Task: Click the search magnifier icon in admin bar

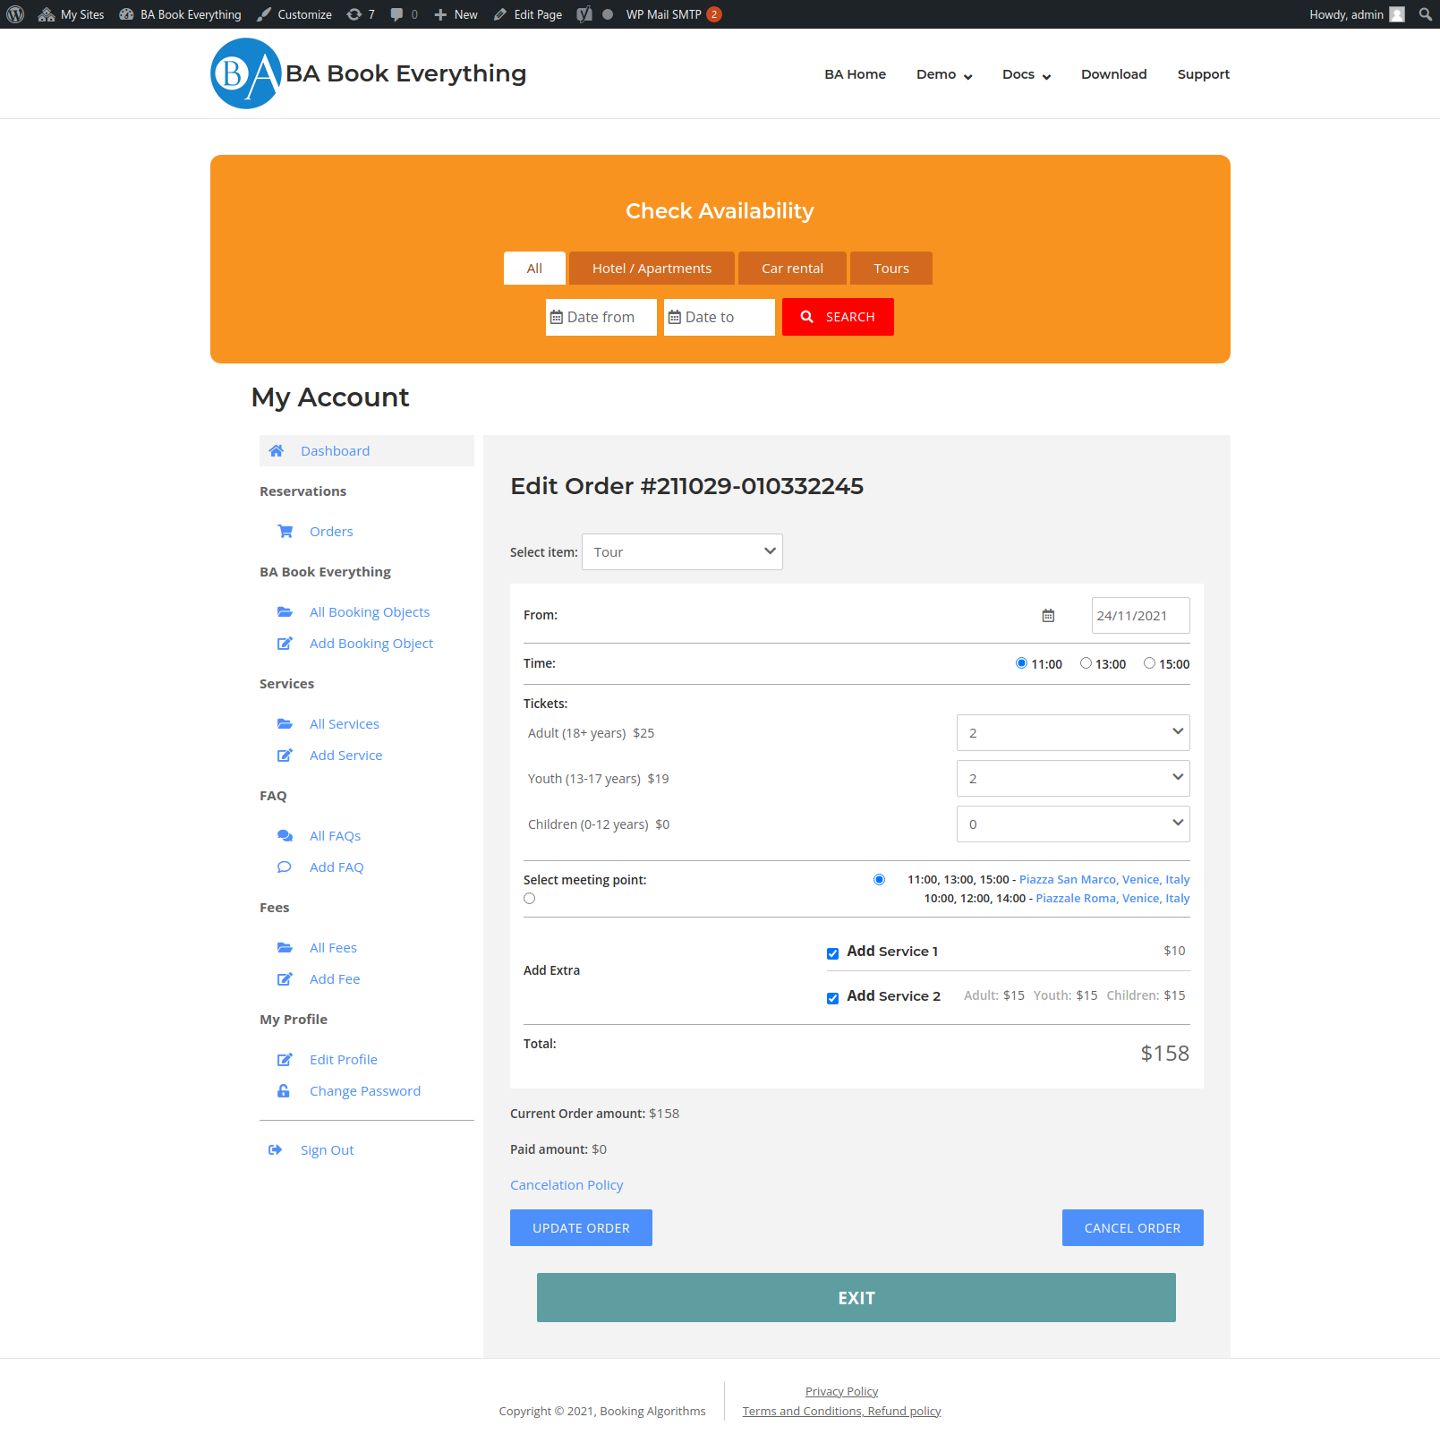Action: point(1425,14)
